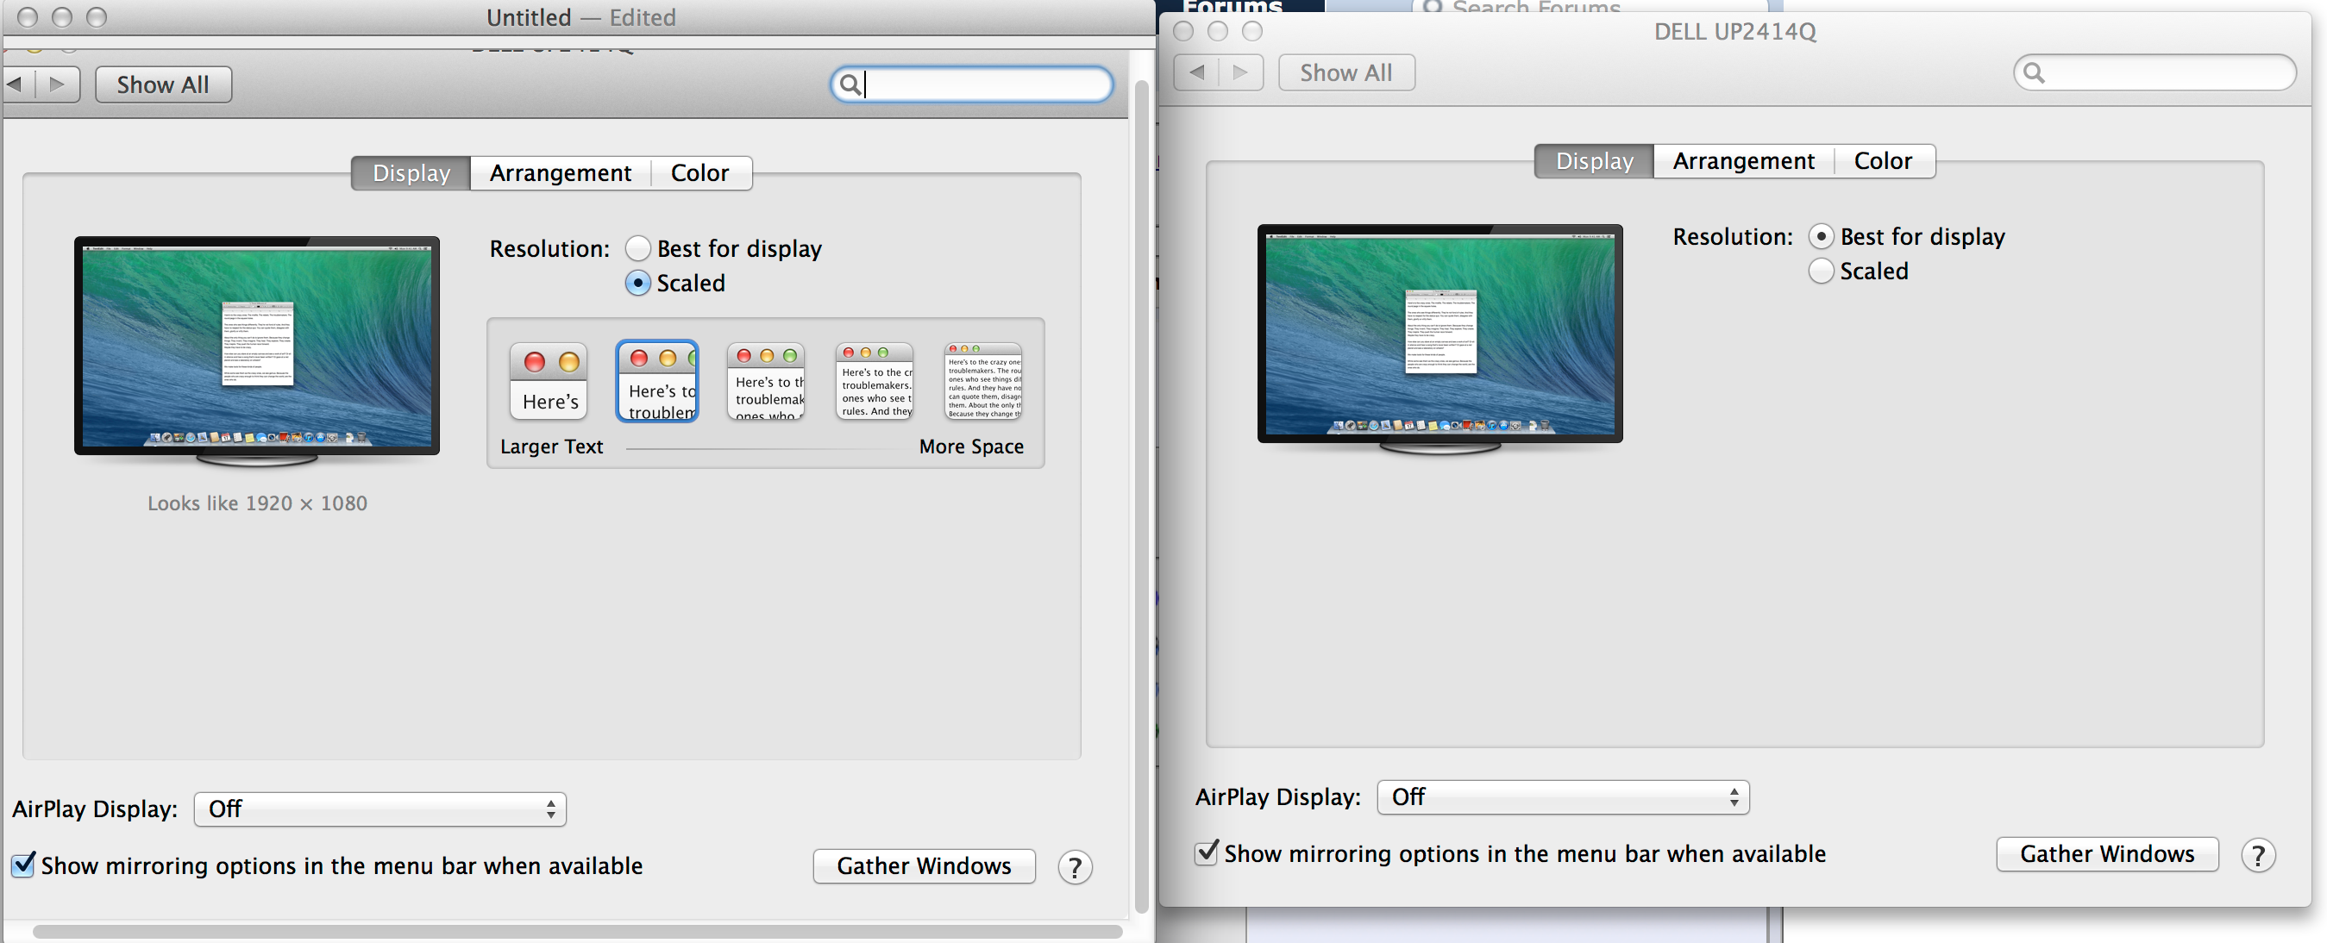Switch to Display tab in DELL UP2414Q window
This screenshot has height=943, width=2327.
(x=1595, y=161)
